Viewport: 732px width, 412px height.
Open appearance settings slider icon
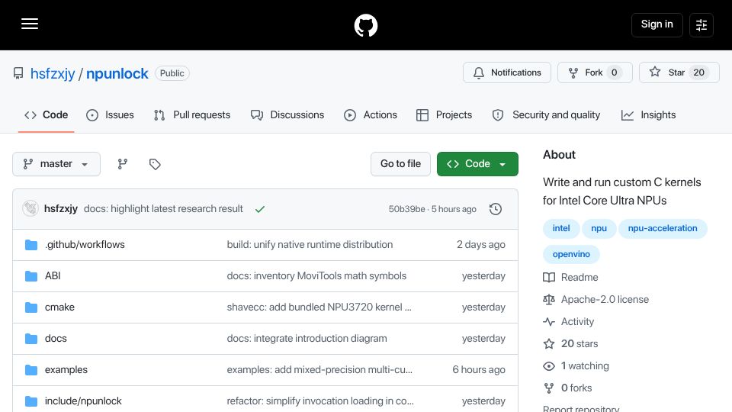click(701, 24)
